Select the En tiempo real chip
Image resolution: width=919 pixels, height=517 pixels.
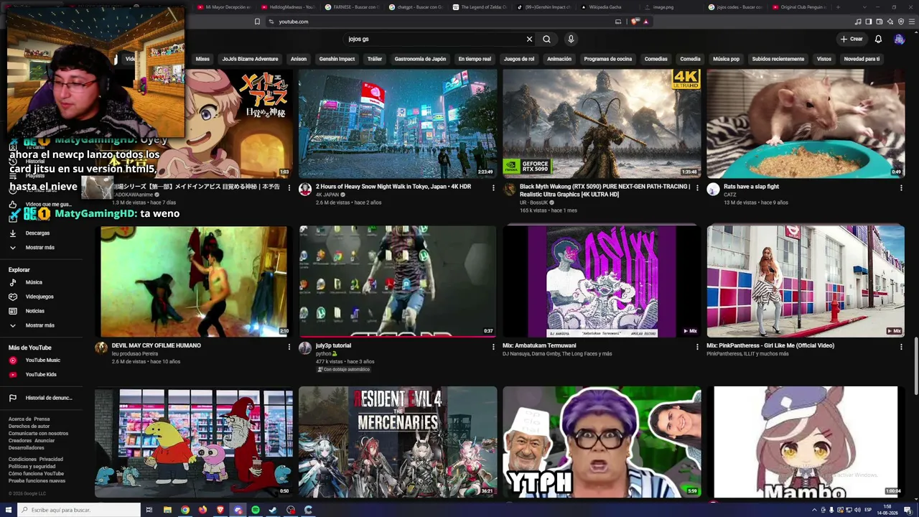pyautogui.click(x=475, y=59)
